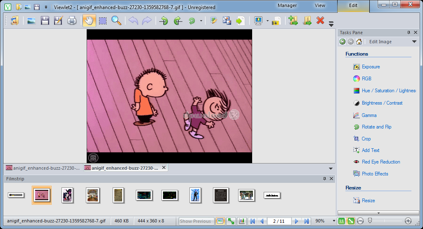Close the Tasks Pane

pyautogui.click(x=416, y=33)
